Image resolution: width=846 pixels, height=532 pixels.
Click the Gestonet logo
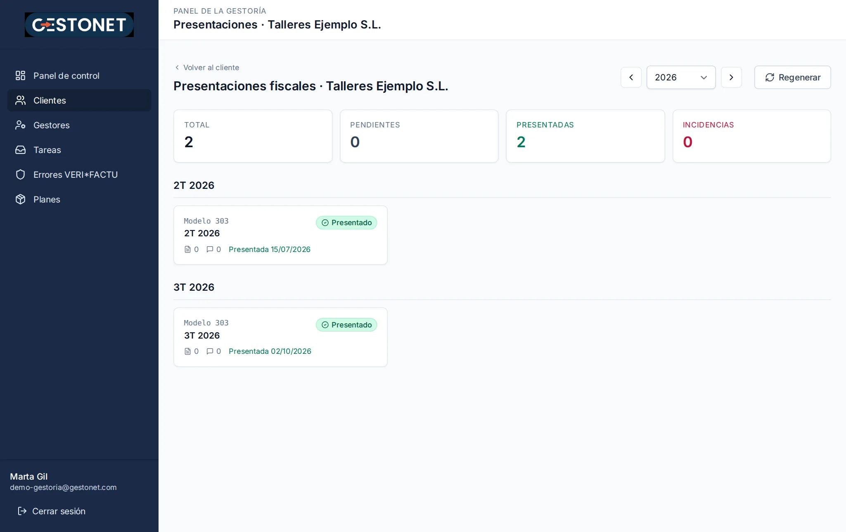point(79,25)
